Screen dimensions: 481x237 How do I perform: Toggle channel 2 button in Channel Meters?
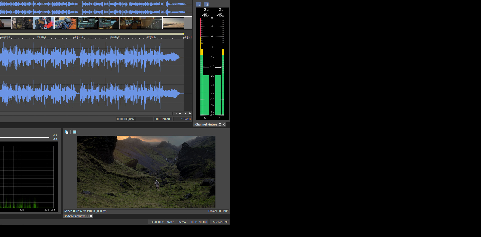(x=206, y=4)
